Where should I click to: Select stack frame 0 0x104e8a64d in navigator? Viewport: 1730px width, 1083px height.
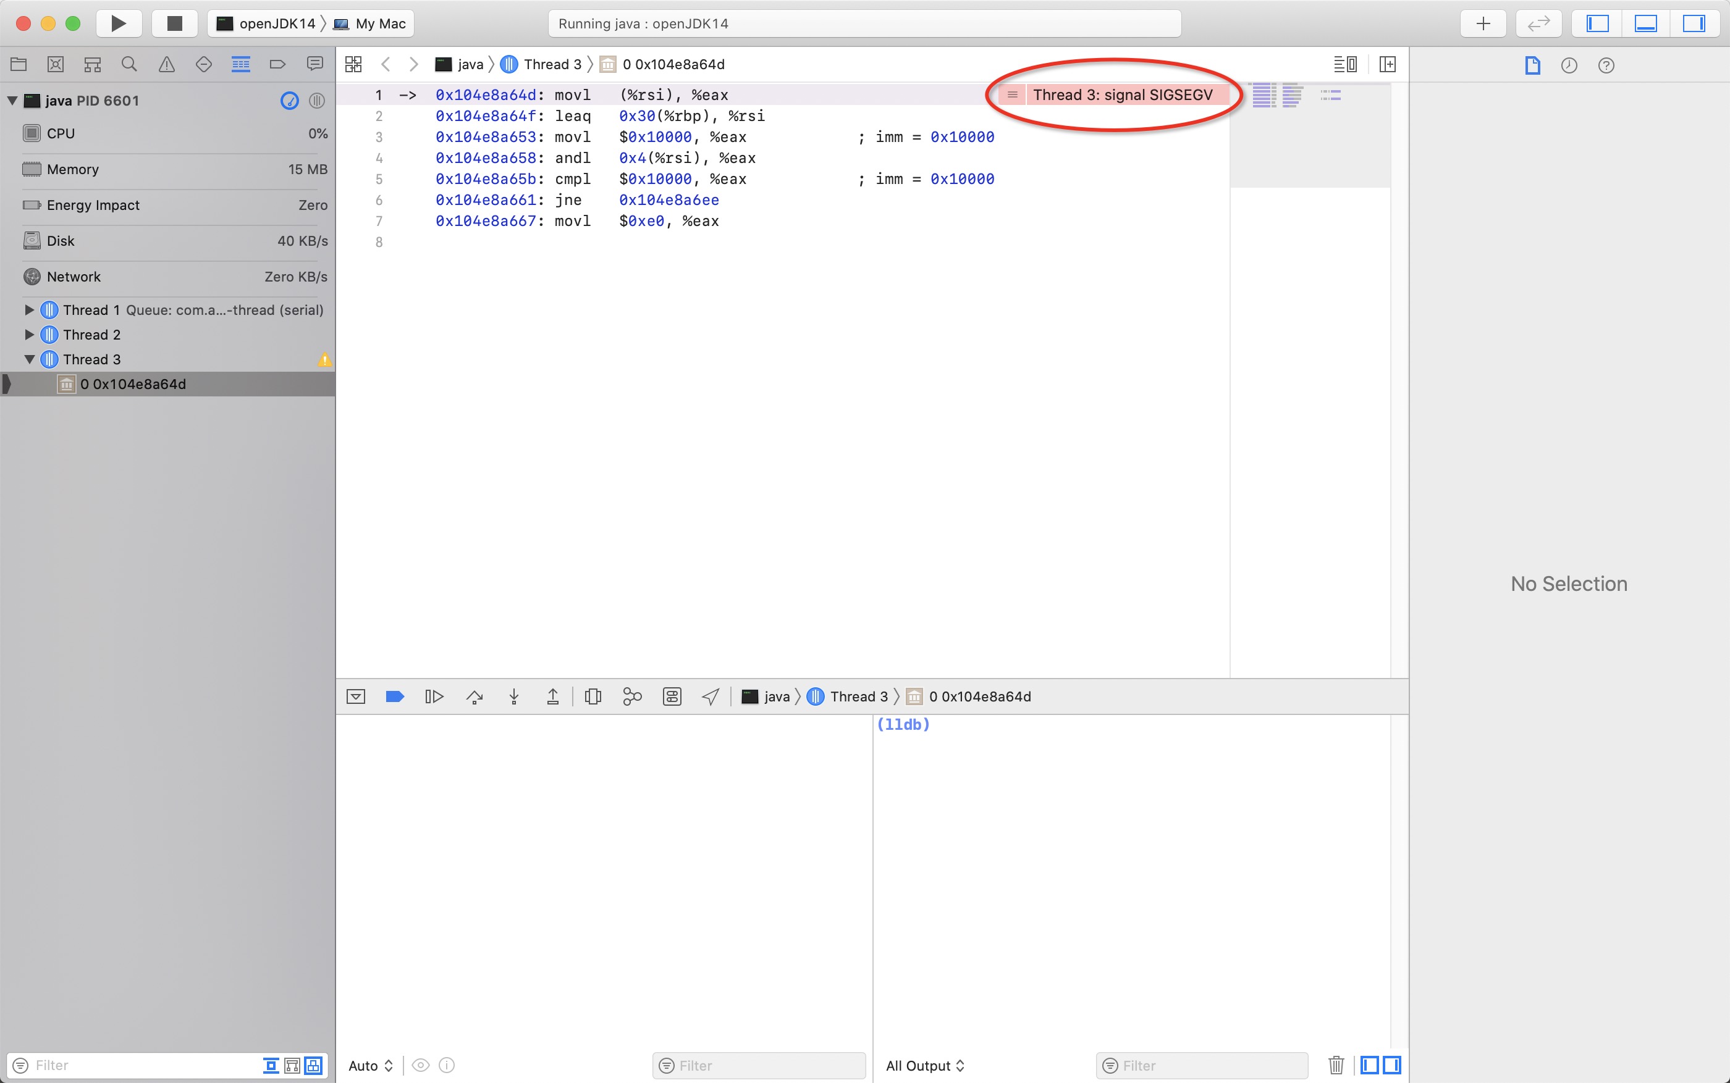click(x=167, y=384)
